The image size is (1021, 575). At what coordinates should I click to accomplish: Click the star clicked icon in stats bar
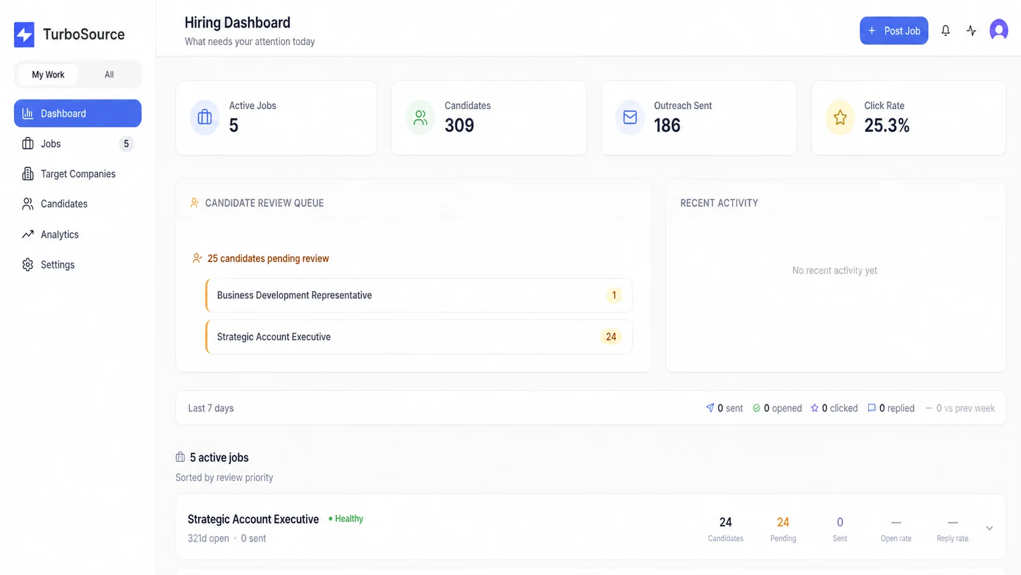click(x=814, y=408)
